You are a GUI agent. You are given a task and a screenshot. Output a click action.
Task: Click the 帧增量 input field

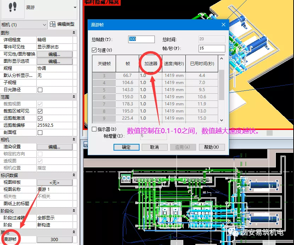[x=153, y=136]
